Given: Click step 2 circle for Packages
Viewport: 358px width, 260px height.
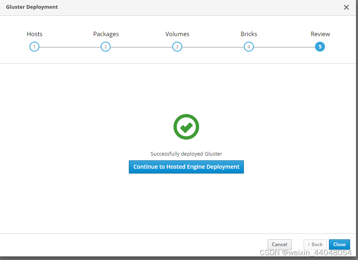Looking at the screenshot, I should click(x=105, y=47).
